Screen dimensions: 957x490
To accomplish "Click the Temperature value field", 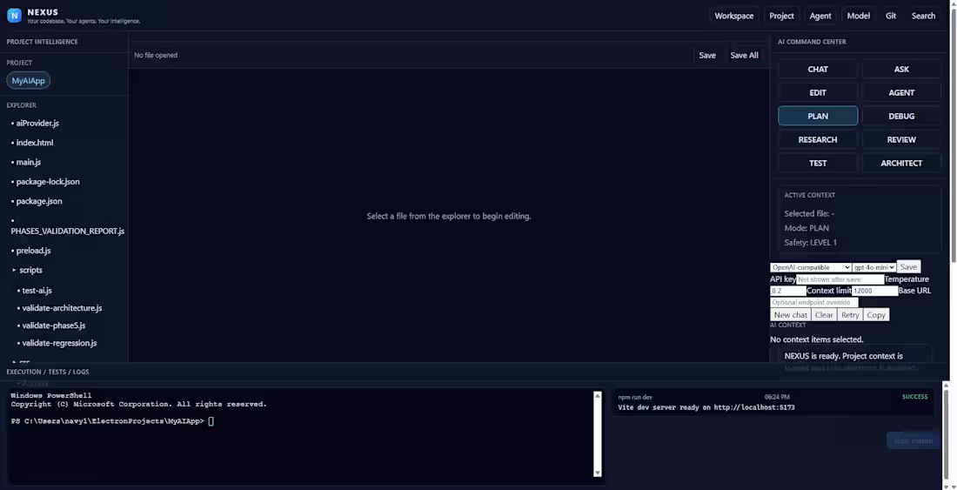I will (788, 291).
